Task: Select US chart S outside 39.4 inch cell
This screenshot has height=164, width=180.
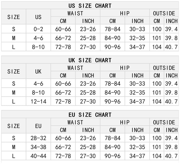Action: [171, 29]
